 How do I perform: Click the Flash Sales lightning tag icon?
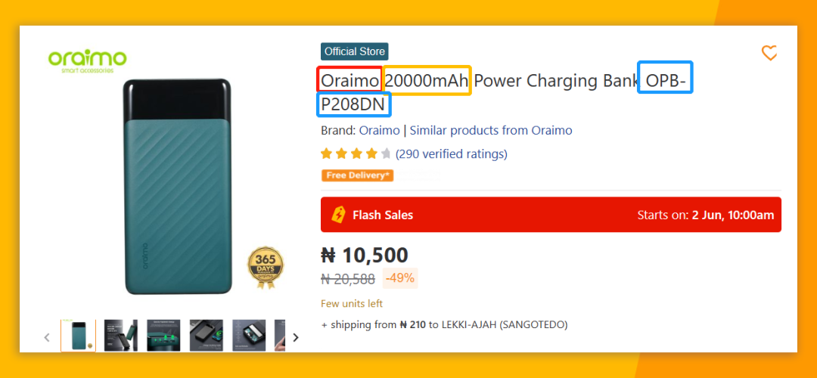(x=339, y=215)
